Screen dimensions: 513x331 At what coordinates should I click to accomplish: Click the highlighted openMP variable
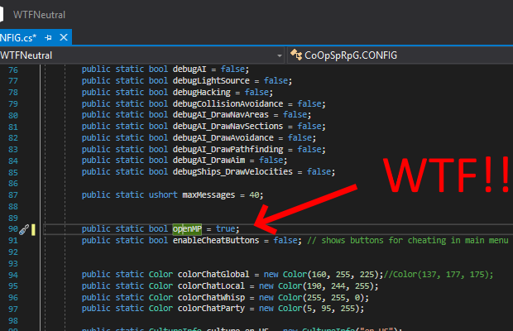(186, 228)
